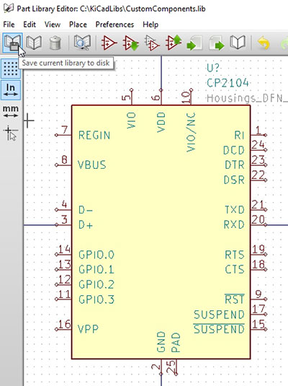Toggle grid visibility button

[11, 69]
